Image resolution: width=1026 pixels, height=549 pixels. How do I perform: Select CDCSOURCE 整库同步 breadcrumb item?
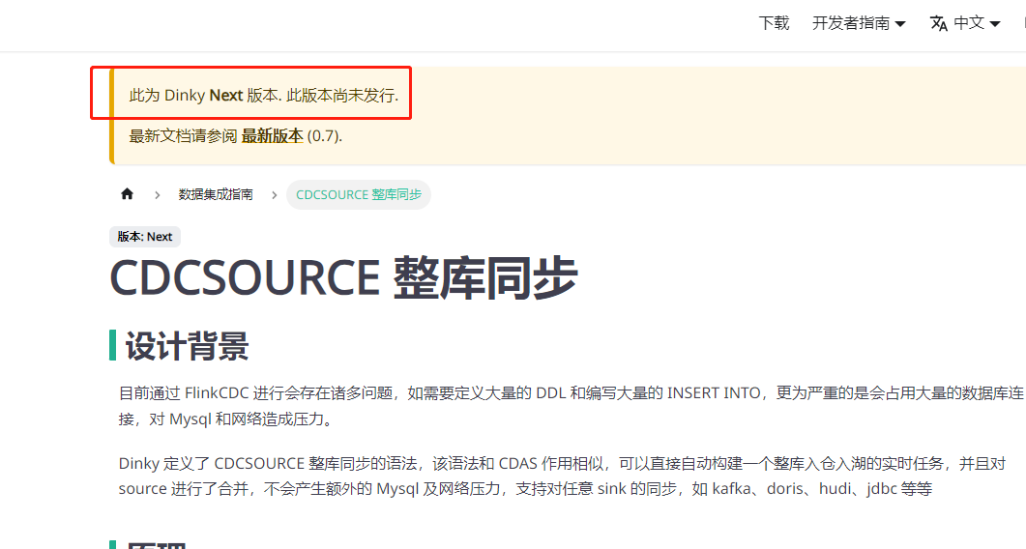click(359, 194)
